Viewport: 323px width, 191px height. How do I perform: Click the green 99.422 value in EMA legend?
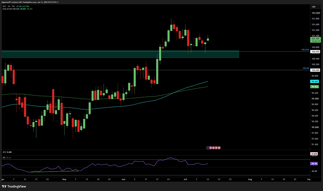(29, 9)
